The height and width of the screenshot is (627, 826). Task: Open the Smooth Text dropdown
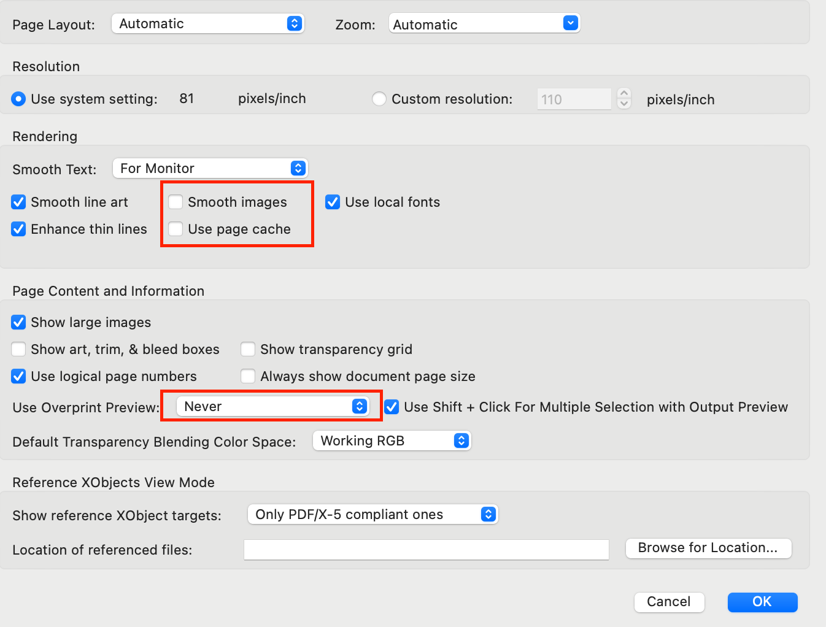(x=210, y=168)
